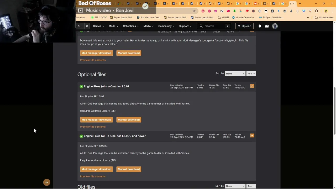This screenshot has height=189, width=336.
Task: Click green check icon beside Engine Fixes 1.5.97
Action: [81, 86]
